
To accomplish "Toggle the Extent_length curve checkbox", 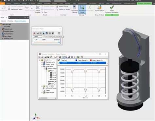I will click(49, 82).
